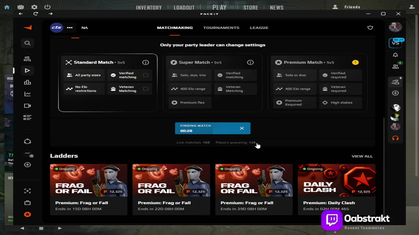The image size is (419, 235).
Task: Open Frag or Fail ladder ending in 29D
Action: (x=254, y=189)
